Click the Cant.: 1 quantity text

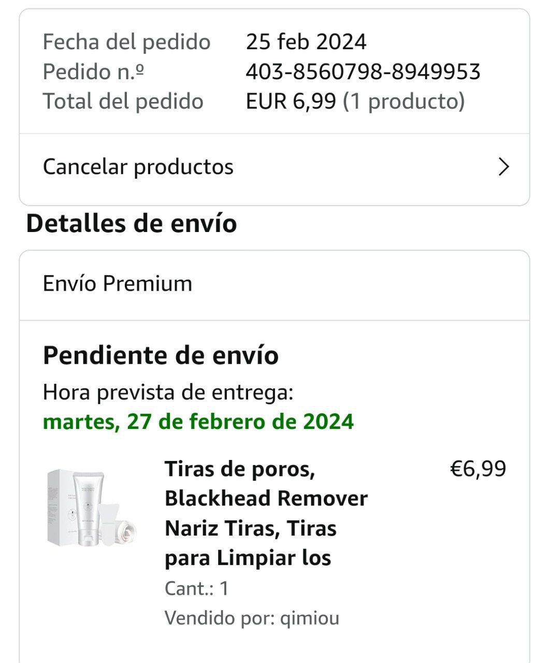coord(196,588)
